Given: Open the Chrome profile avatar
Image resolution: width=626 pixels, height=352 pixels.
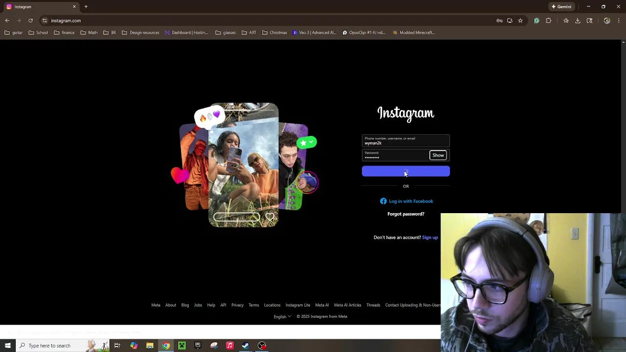Looking at the screenshot, I should pos(607,21).
